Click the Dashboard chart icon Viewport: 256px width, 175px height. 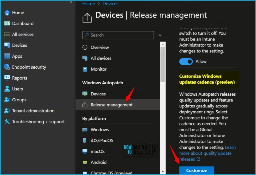click(7, 23)
